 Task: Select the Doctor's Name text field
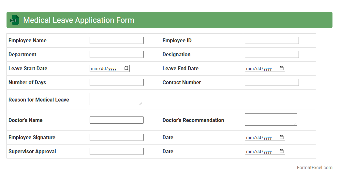click(116, 120)
